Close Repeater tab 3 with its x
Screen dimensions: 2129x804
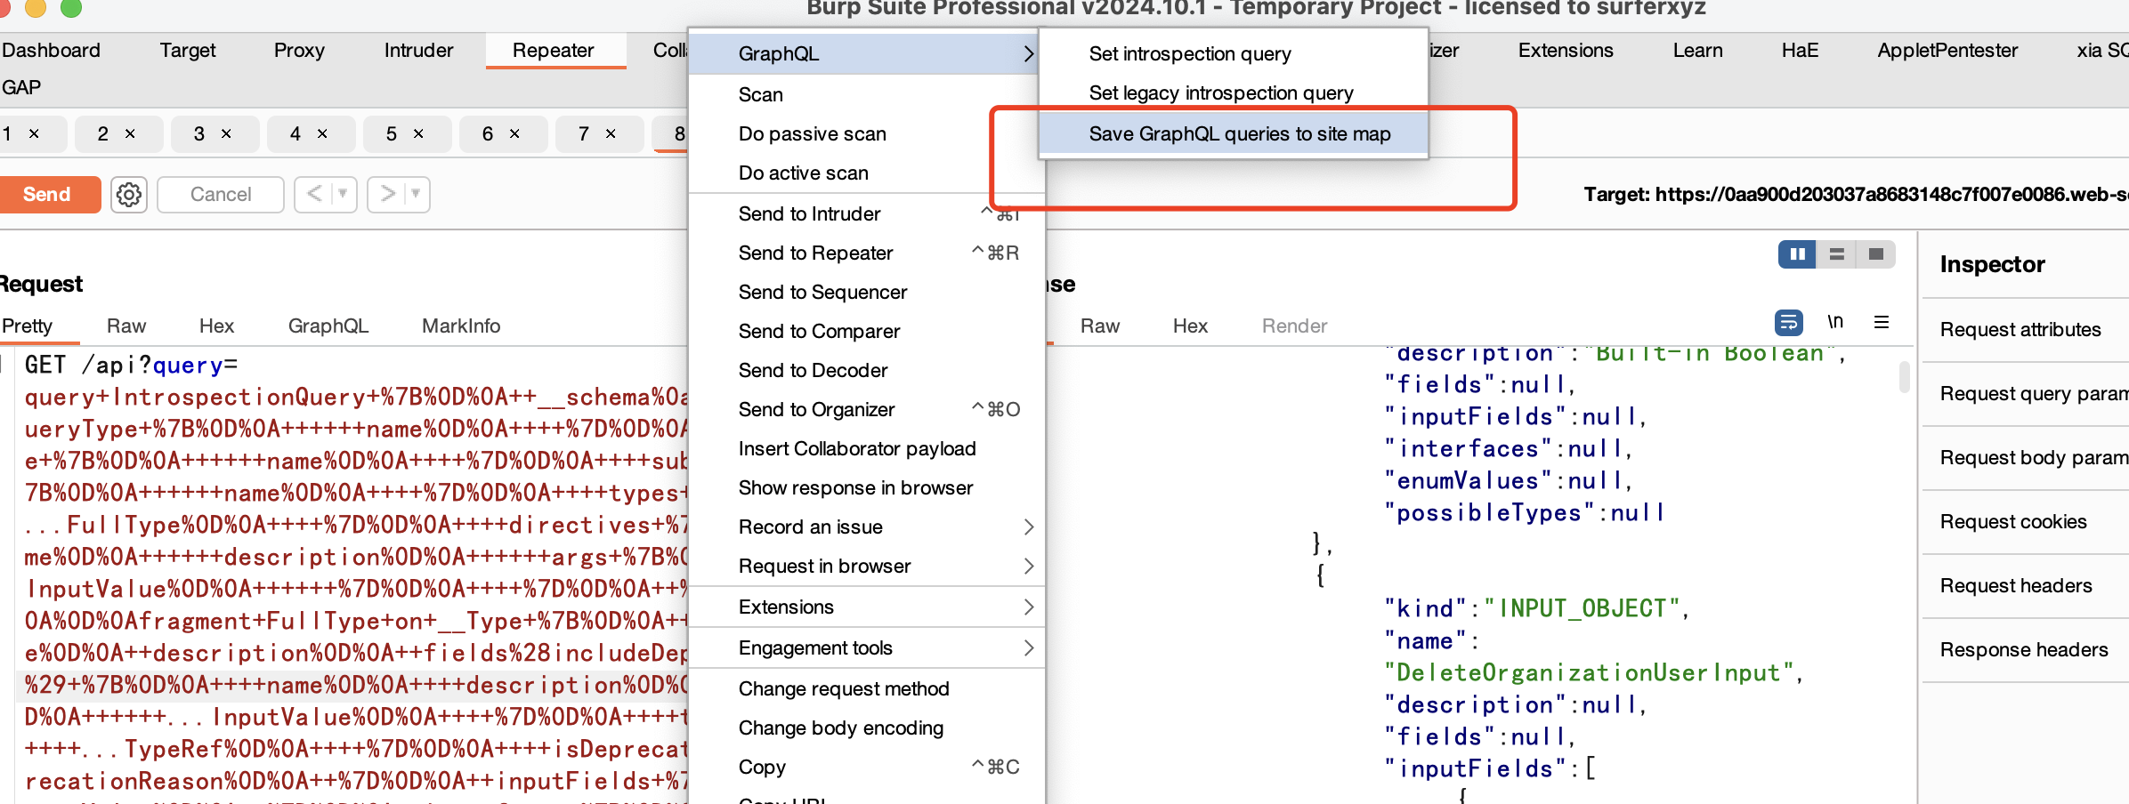[x=226, y=133]
